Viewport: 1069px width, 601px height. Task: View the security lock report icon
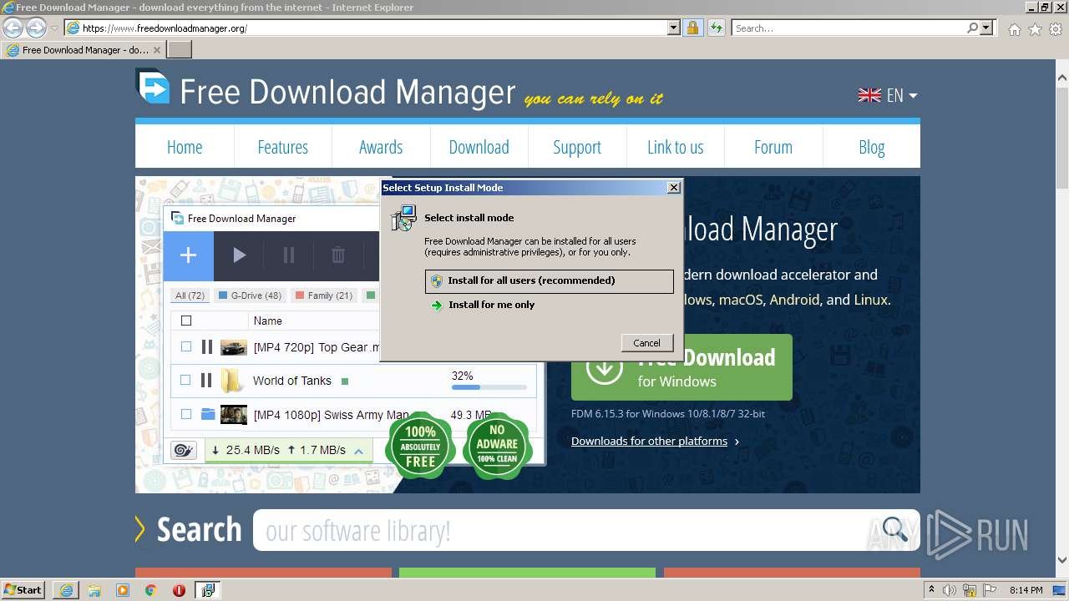click(x=692, y=28)
